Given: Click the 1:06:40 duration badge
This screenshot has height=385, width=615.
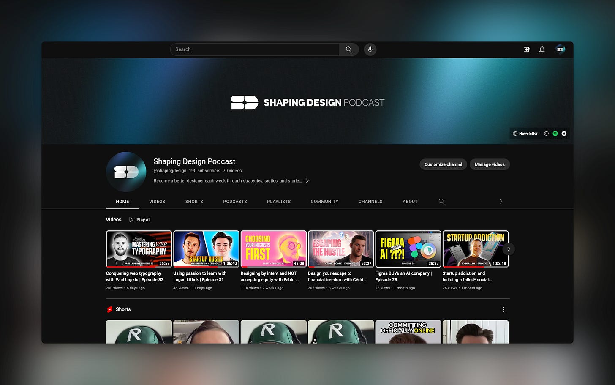Looking at the screenshot, I should [x=230, y=263].
